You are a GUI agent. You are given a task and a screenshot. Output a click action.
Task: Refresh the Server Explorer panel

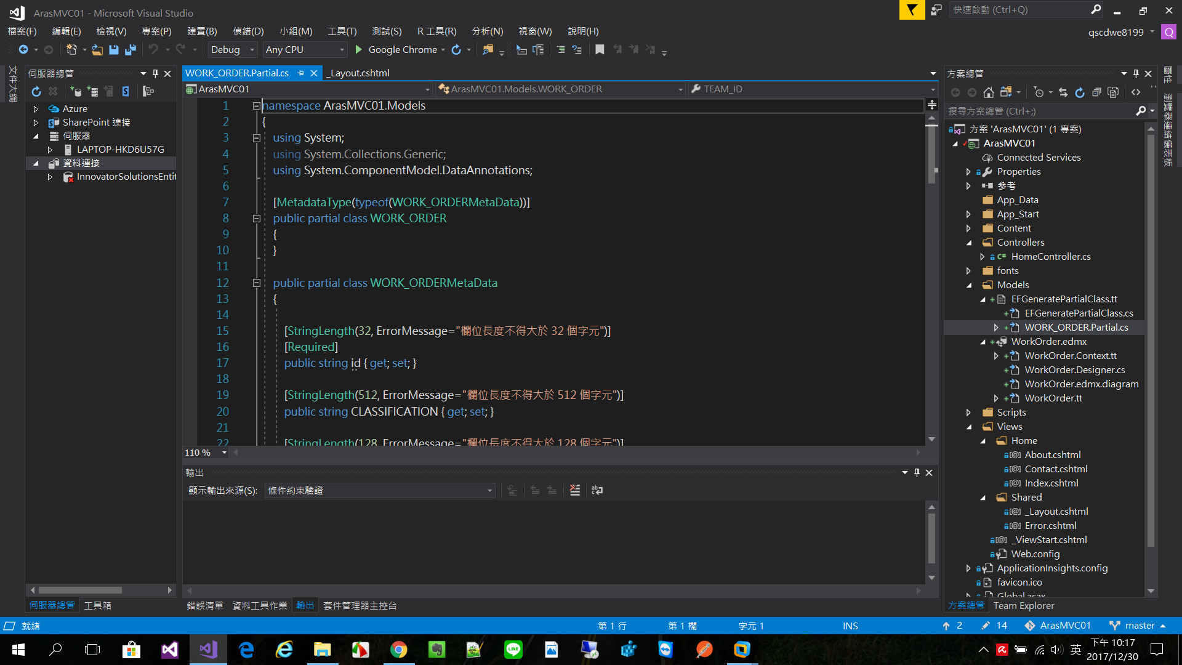pos(36,92)
